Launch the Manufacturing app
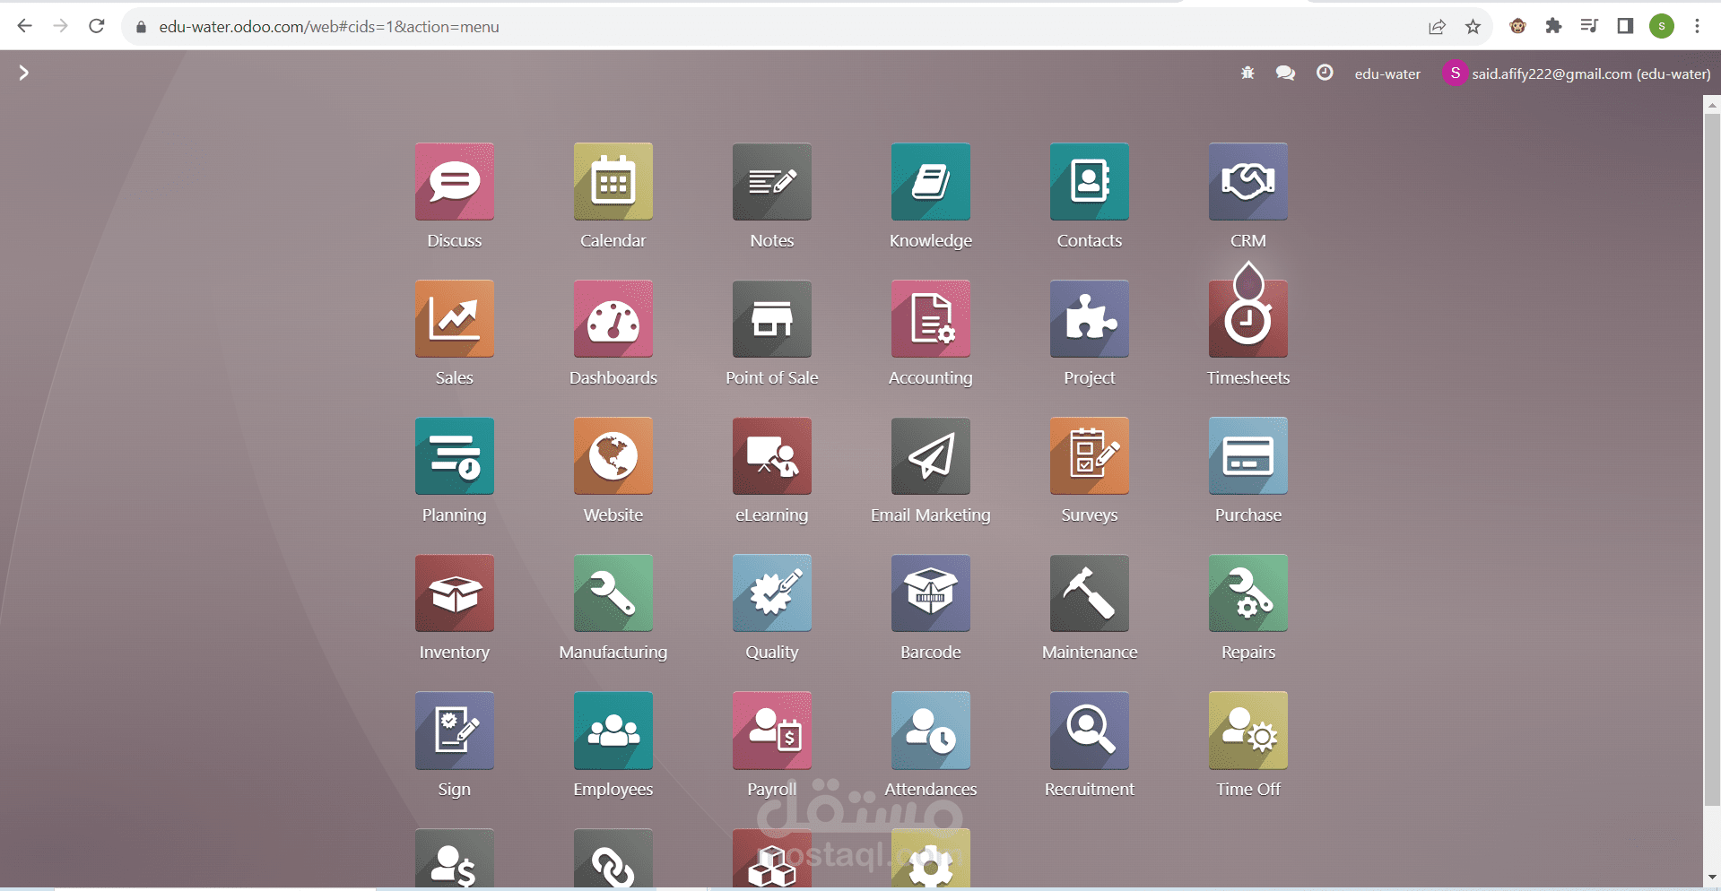1721x891 pixels. 613,593
